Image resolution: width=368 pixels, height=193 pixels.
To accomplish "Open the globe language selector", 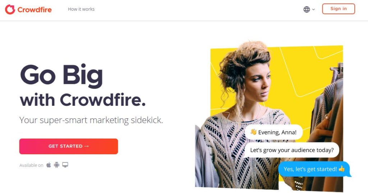I will [x=307, y=9].
